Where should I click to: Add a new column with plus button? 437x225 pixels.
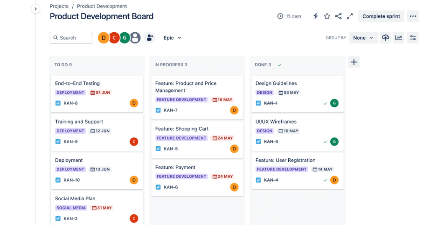[x=354, y=62]
